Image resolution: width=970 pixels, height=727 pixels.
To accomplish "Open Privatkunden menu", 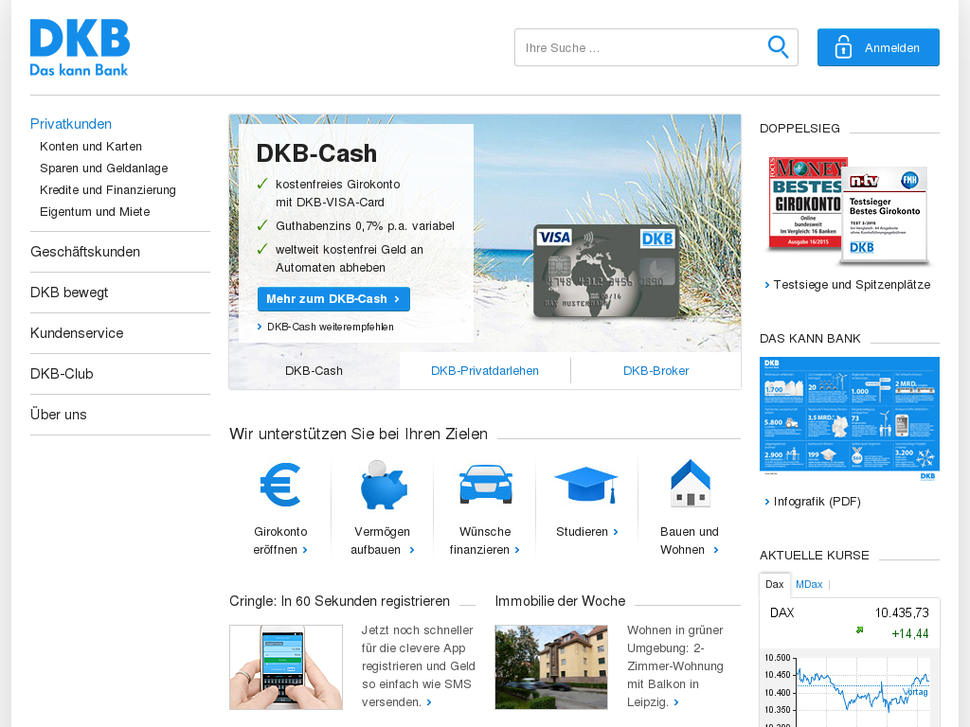I will (x=71, y=124).
